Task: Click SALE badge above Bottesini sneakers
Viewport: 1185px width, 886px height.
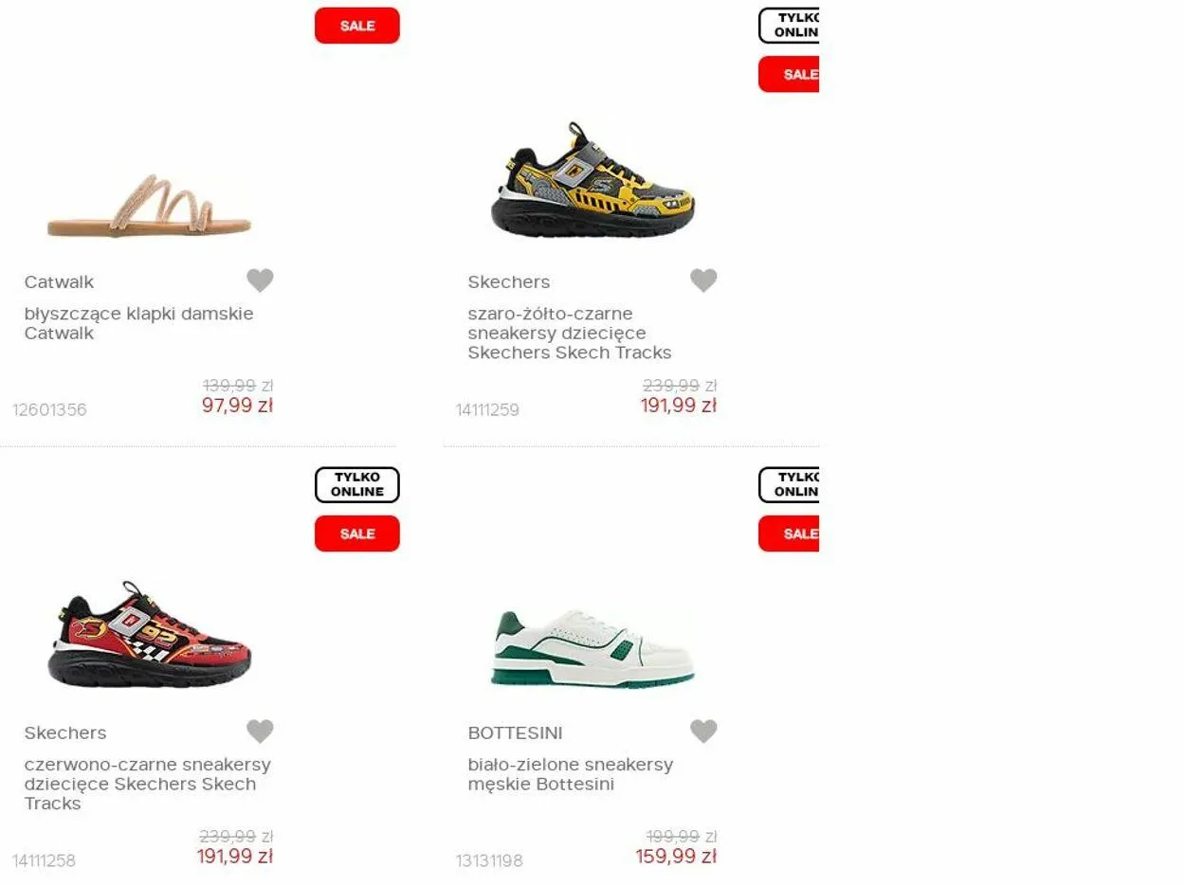Action: (x=789, y=533)
